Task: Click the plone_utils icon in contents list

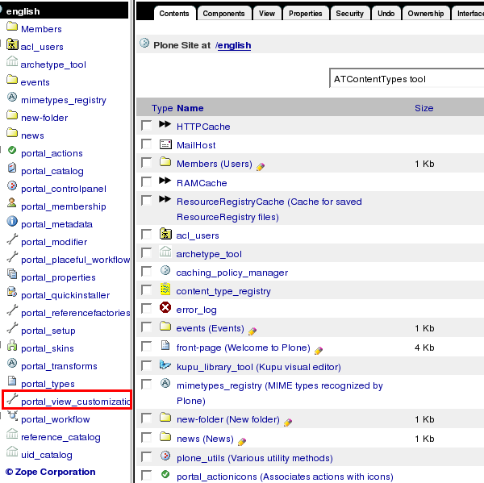Action: click(165, 456)
